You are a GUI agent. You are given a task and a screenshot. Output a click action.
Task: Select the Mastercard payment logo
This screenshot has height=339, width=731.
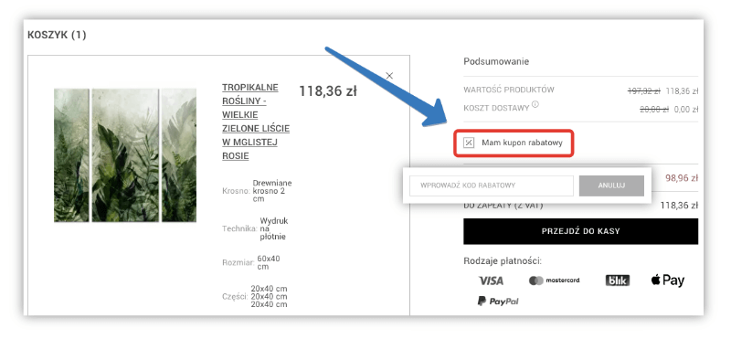tap(555, 281)
